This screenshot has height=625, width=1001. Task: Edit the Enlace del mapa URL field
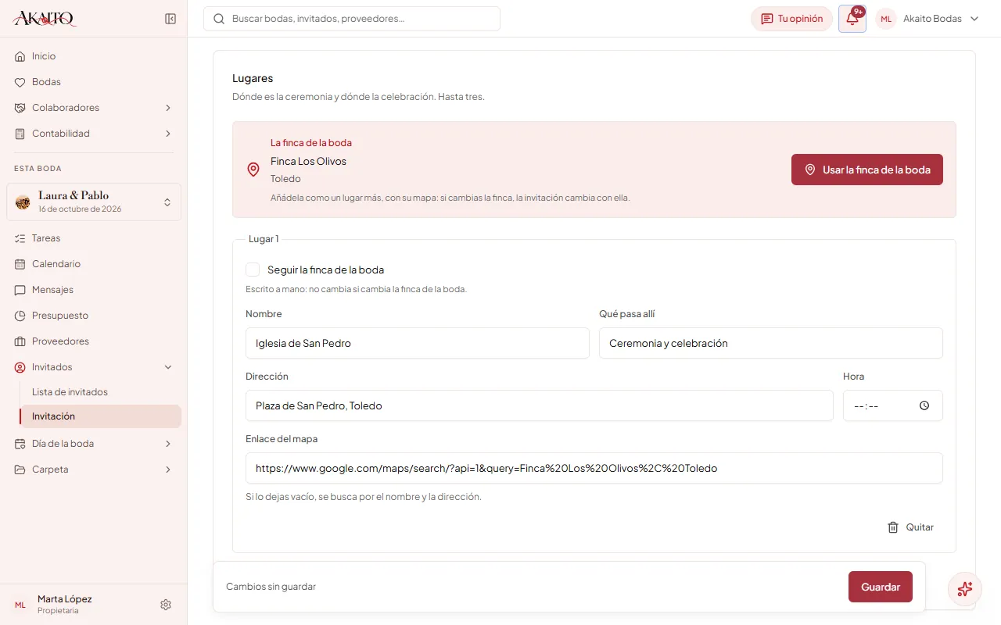(594, 468)
